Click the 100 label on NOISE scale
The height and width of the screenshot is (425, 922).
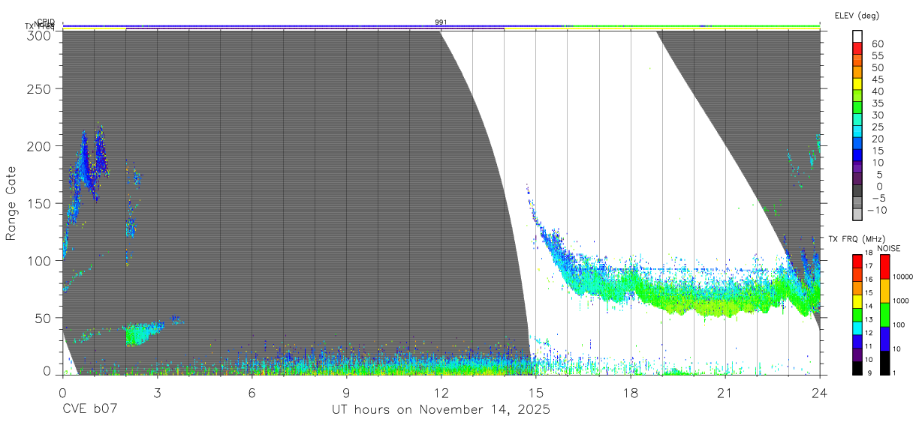coord(900,325)
